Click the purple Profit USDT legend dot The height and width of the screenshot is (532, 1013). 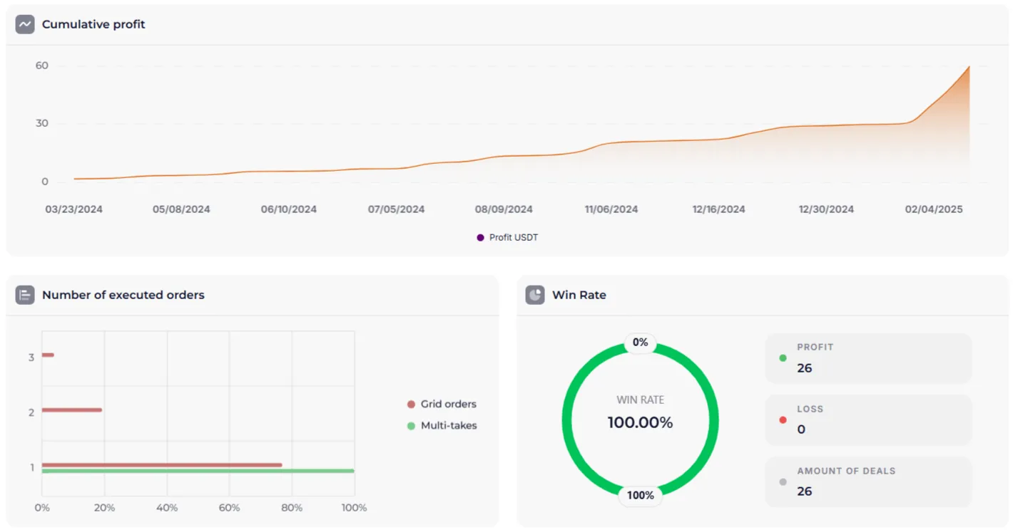coord(480,237)
